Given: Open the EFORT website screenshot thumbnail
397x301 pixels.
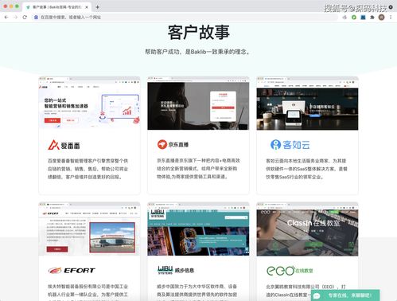Looking at the screenshot, I should tap(89, 229).
